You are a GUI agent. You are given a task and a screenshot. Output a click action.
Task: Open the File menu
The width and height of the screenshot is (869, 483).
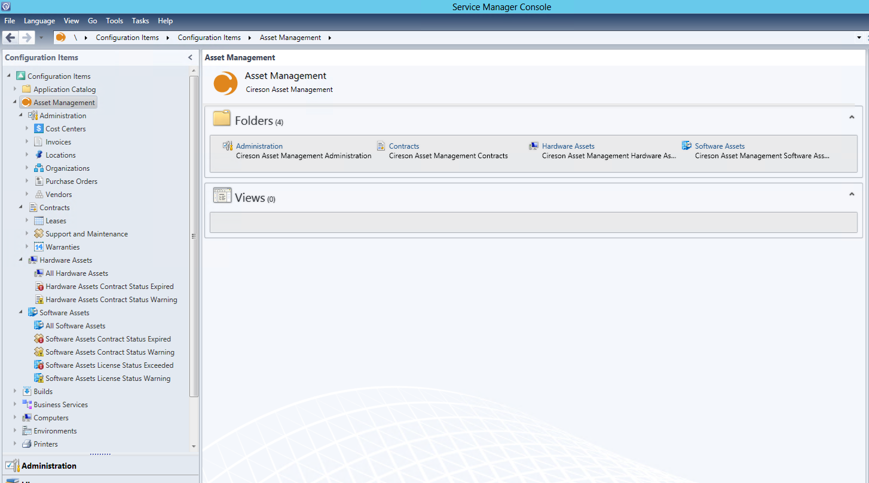[10, 21]
